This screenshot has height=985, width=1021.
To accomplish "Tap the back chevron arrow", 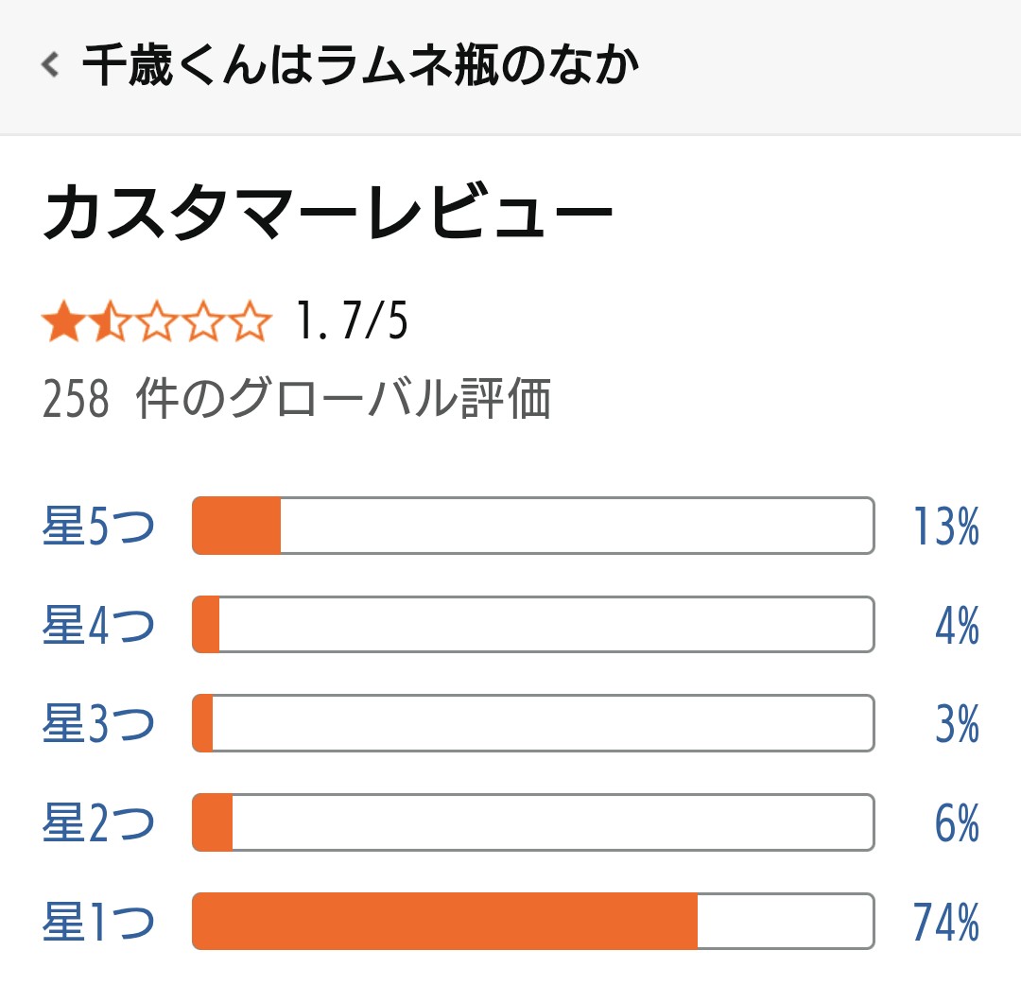I will coord(51,65).
